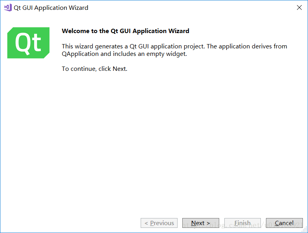The height and width of the screenshot is (233, 308).
Task: Click the green Qt logo
Action: (x=28, y=43)
